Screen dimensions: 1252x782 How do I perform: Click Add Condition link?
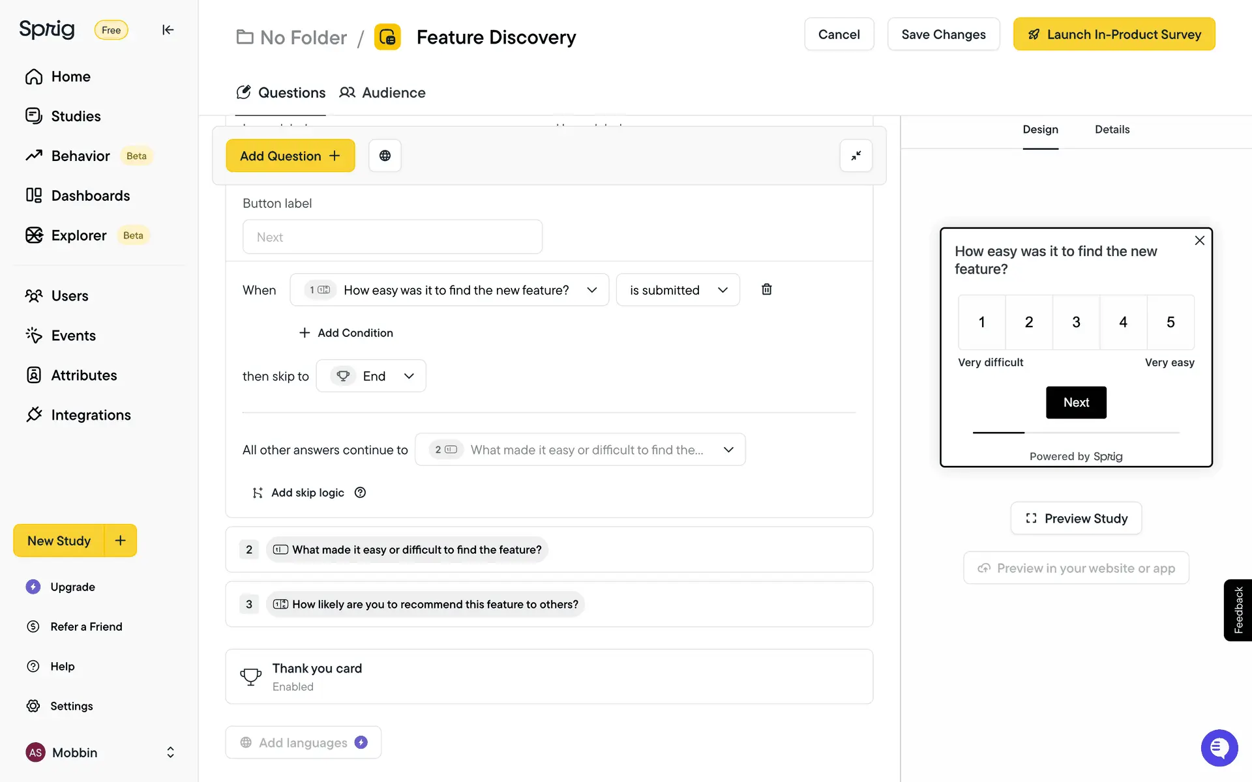(346, 333)
